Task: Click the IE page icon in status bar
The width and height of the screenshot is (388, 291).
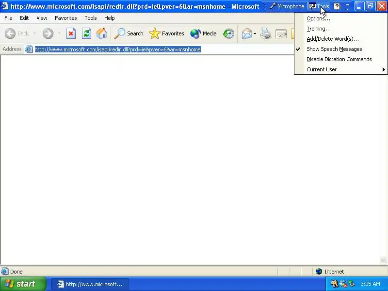Action: point(5,272)
